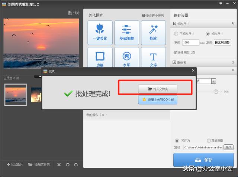Click 打开文件夹 open folder button

158,89
